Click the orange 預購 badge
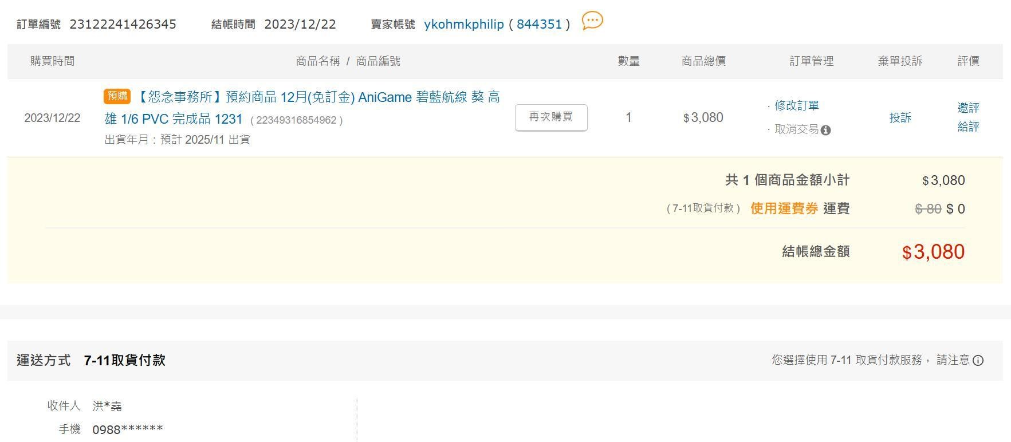This screenshot has height=442, width=1011. (x=117, y=96)
